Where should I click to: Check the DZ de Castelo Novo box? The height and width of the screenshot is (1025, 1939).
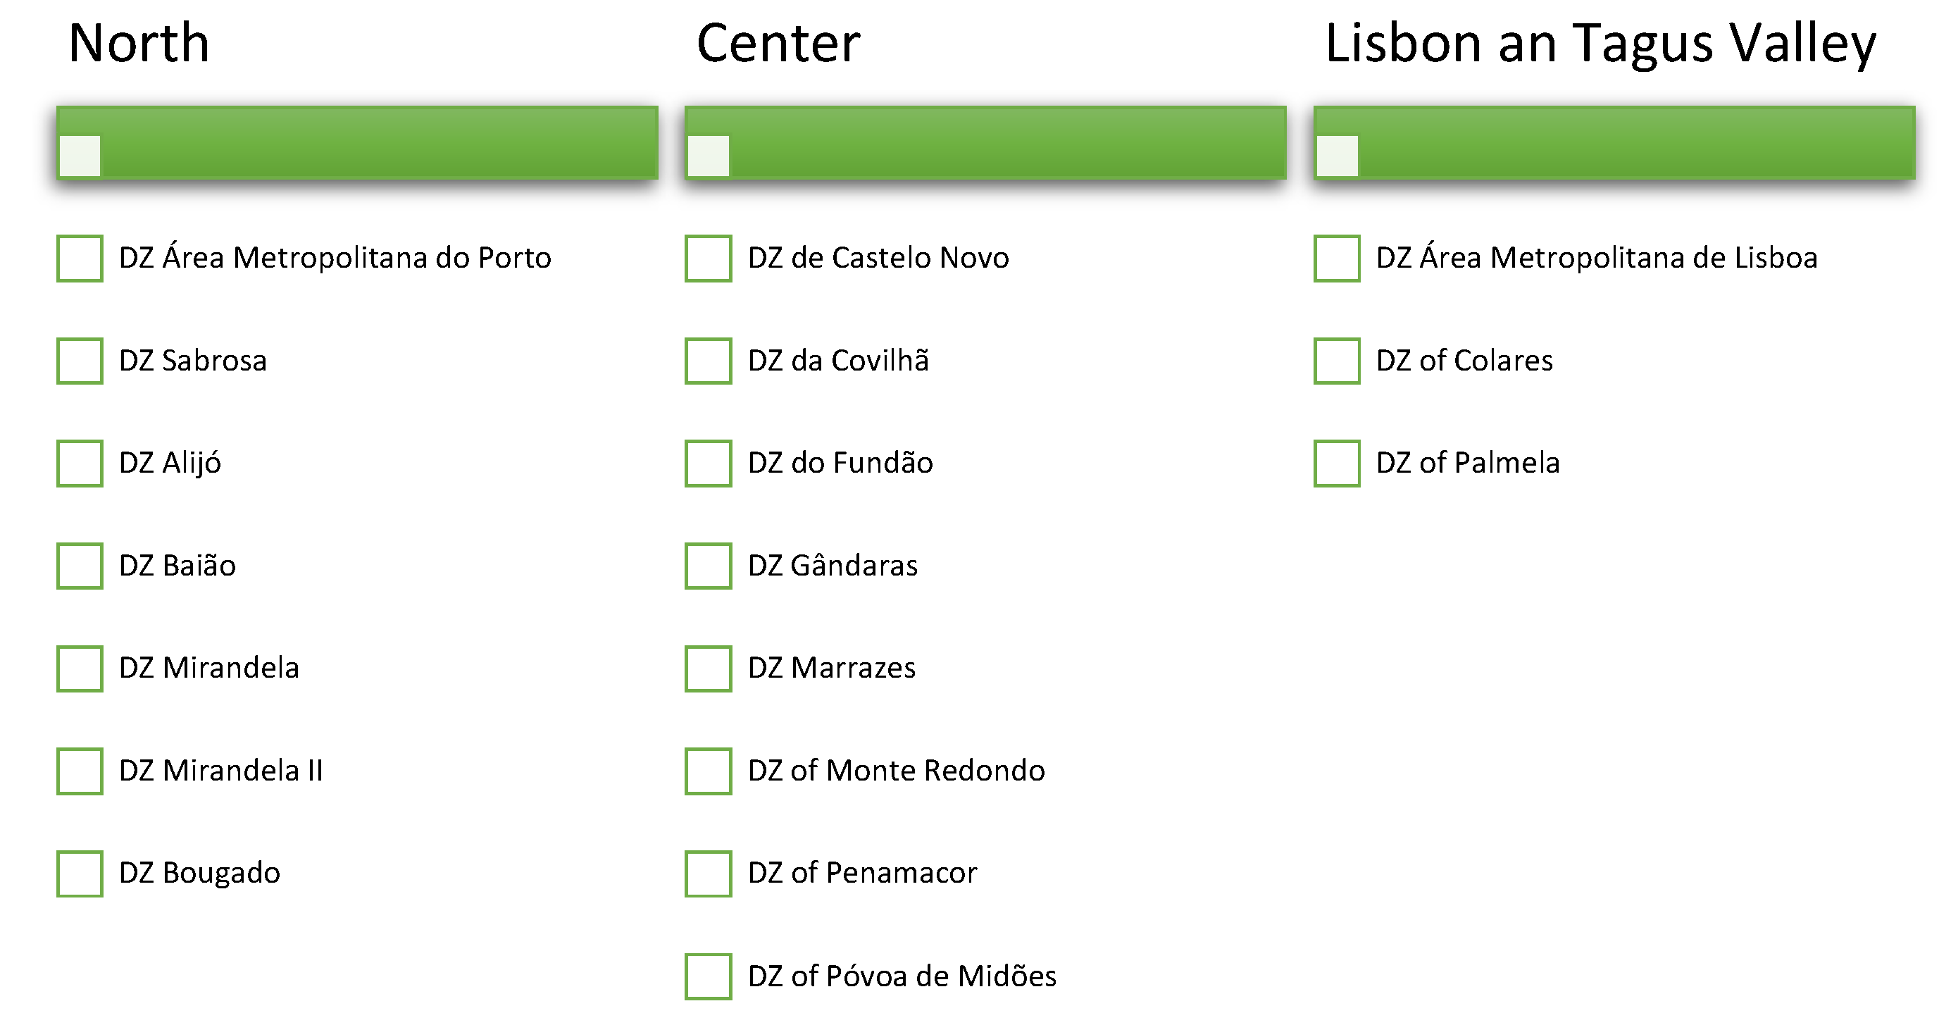(x=708, y=259)
